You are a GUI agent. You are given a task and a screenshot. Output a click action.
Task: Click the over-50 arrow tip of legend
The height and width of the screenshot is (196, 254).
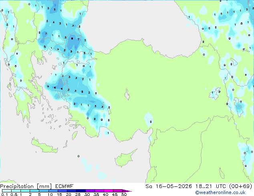pyautogui.click(x=127, y=191)
